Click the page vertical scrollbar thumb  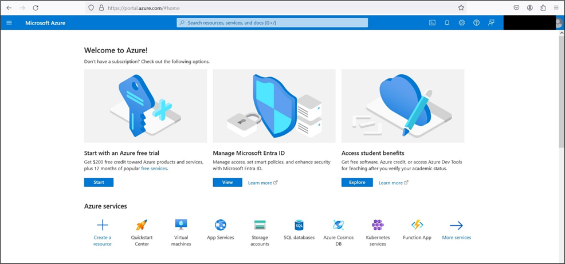(562, 91)
